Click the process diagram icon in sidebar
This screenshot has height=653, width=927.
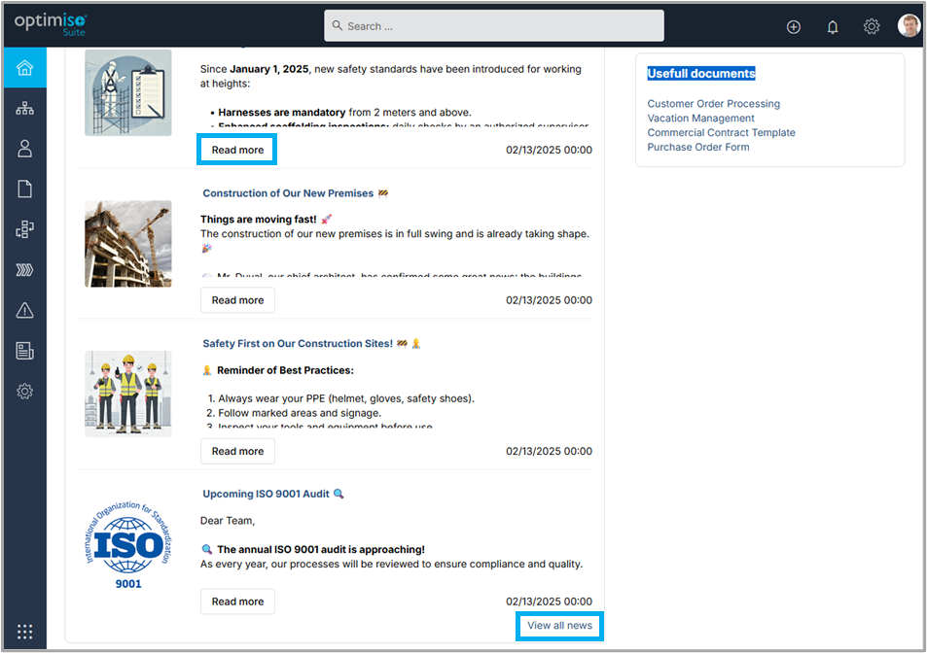point(24,229)
